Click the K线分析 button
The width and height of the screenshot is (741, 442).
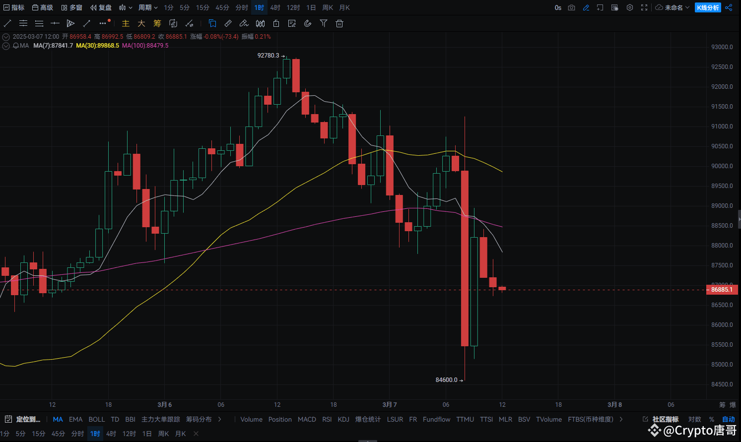coord(708,7)
